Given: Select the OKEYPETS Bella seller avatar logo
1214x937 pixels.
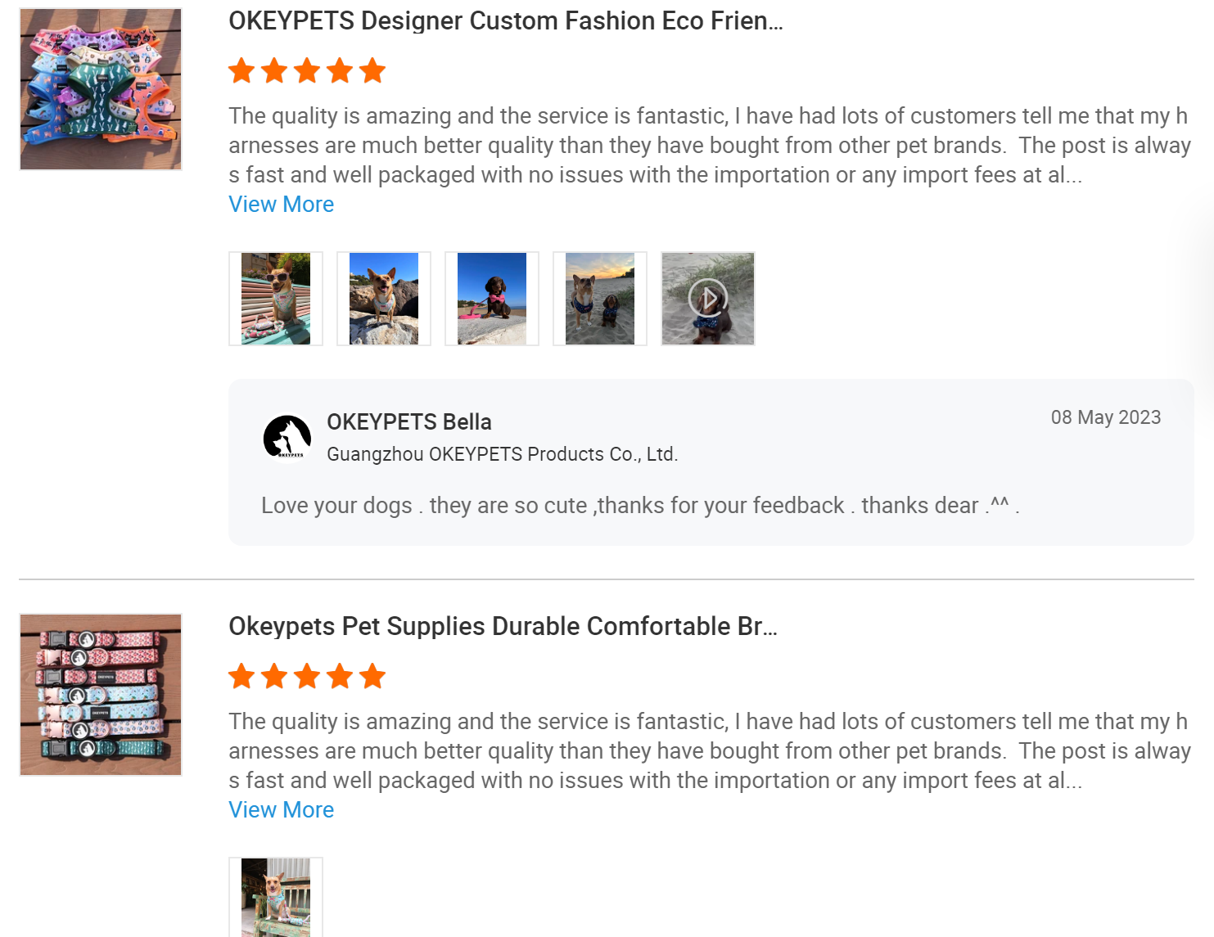Looking at the screenshot, I should pos(286,437).
